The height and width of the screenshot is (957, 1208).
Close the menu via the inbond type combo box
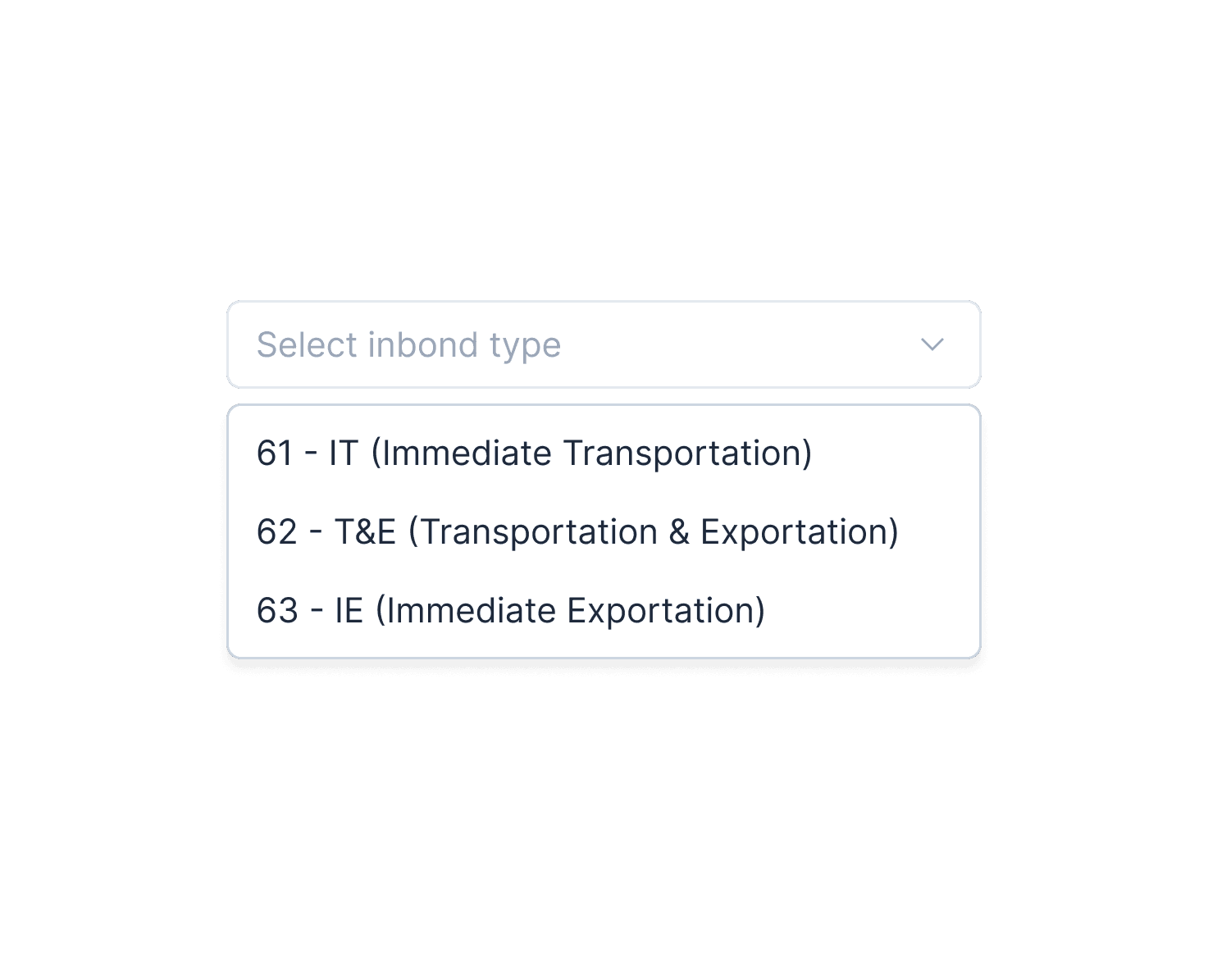[603, 344]
